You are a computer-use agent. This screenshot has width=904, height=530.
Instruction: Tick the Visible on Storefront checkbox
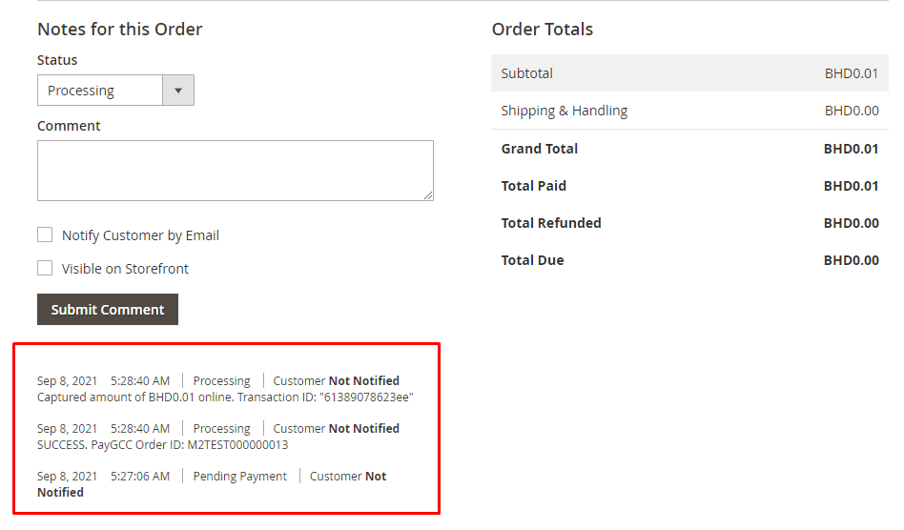pos(45,268)
